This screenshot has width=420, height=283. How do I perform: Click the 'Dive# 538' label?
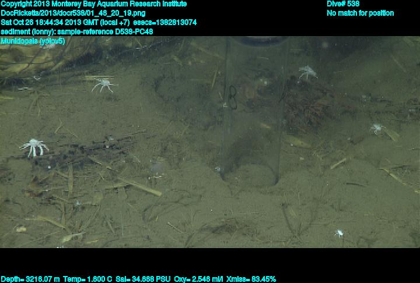343,4
